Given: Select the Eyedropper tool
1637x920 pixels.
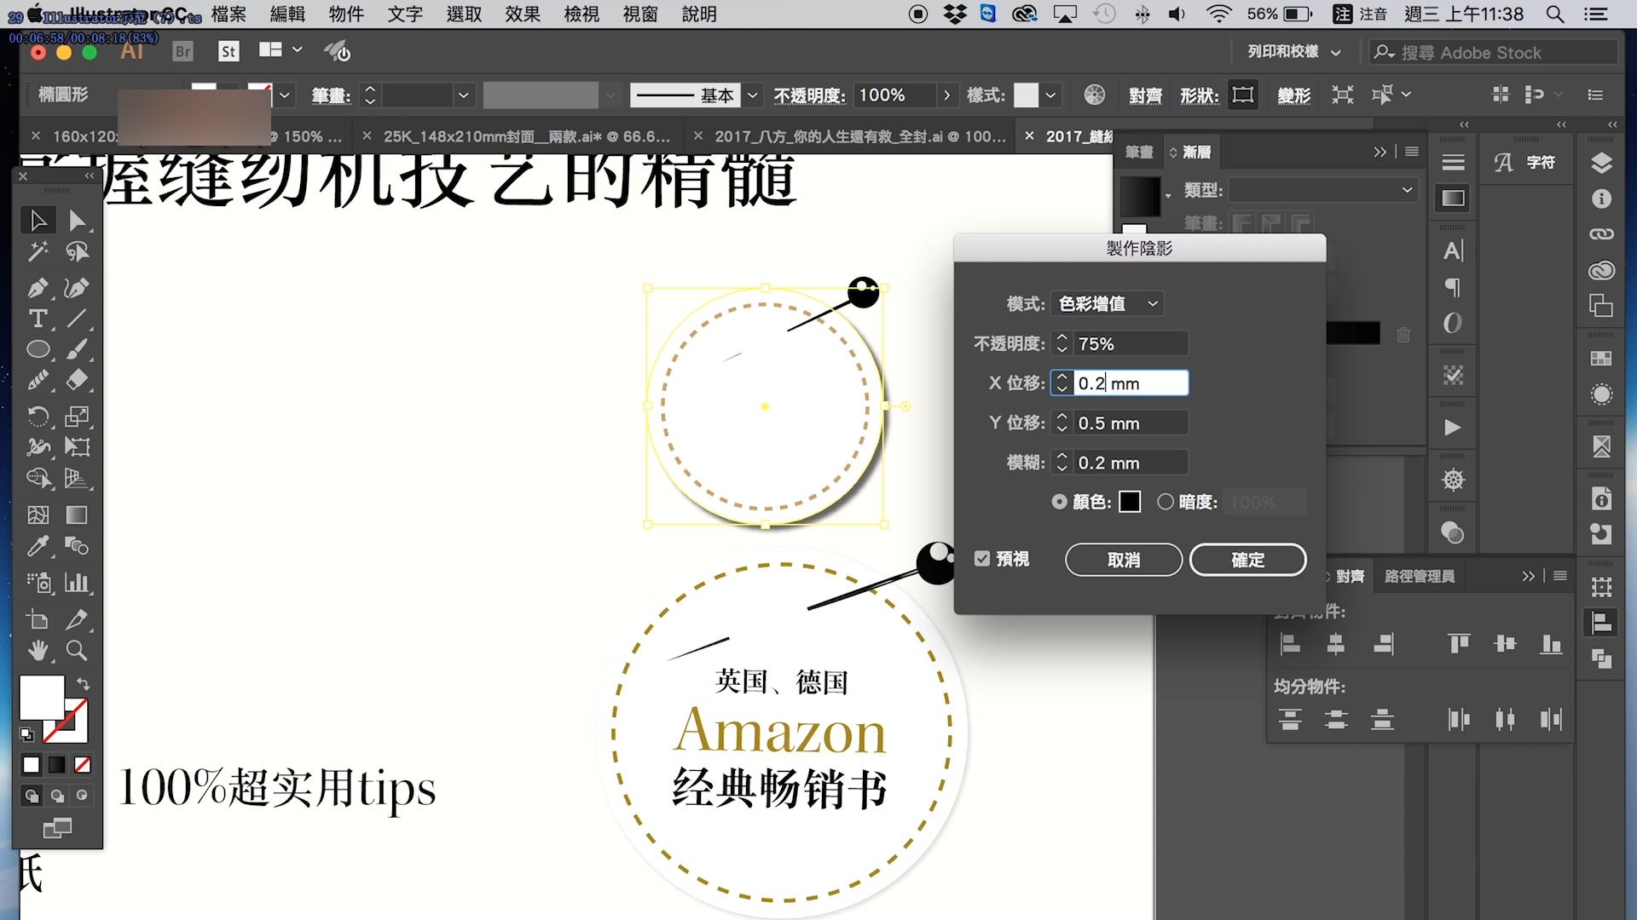Looking at the screenshot, I should [x=38, y=545].
